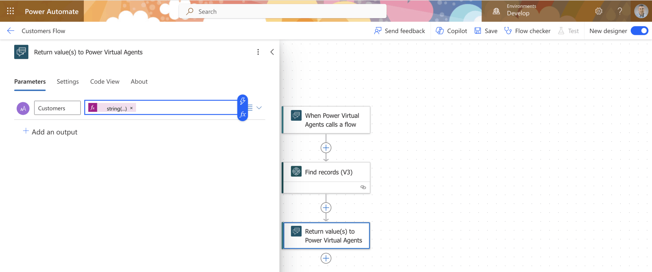Switch to the About tab
652x272 pixels.
tap(139, 82)
